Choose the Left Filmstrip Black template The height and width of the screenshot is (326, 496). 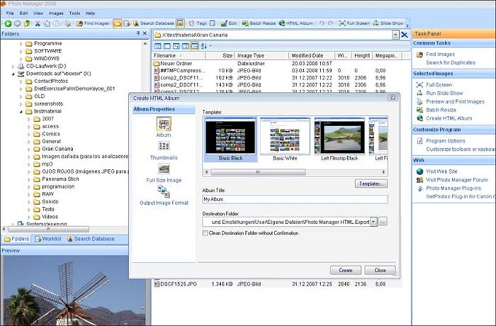[x=339, y=139]
